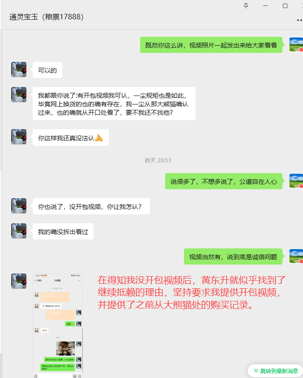Viewport: 303px width, 378px height.
Task: Click landscape avatar beside '公道自在人心' message
Action: point(296,181)
